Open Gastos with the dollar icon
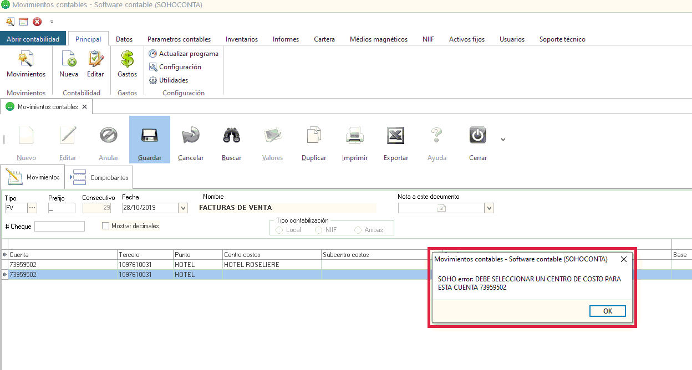692x370 pixels. point(127,60)
